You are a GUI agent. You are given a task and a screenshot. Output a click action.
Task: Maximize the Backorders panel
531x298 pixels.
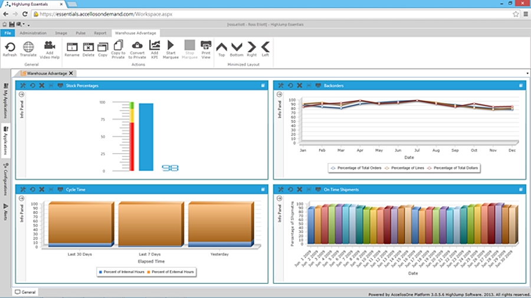521,85
